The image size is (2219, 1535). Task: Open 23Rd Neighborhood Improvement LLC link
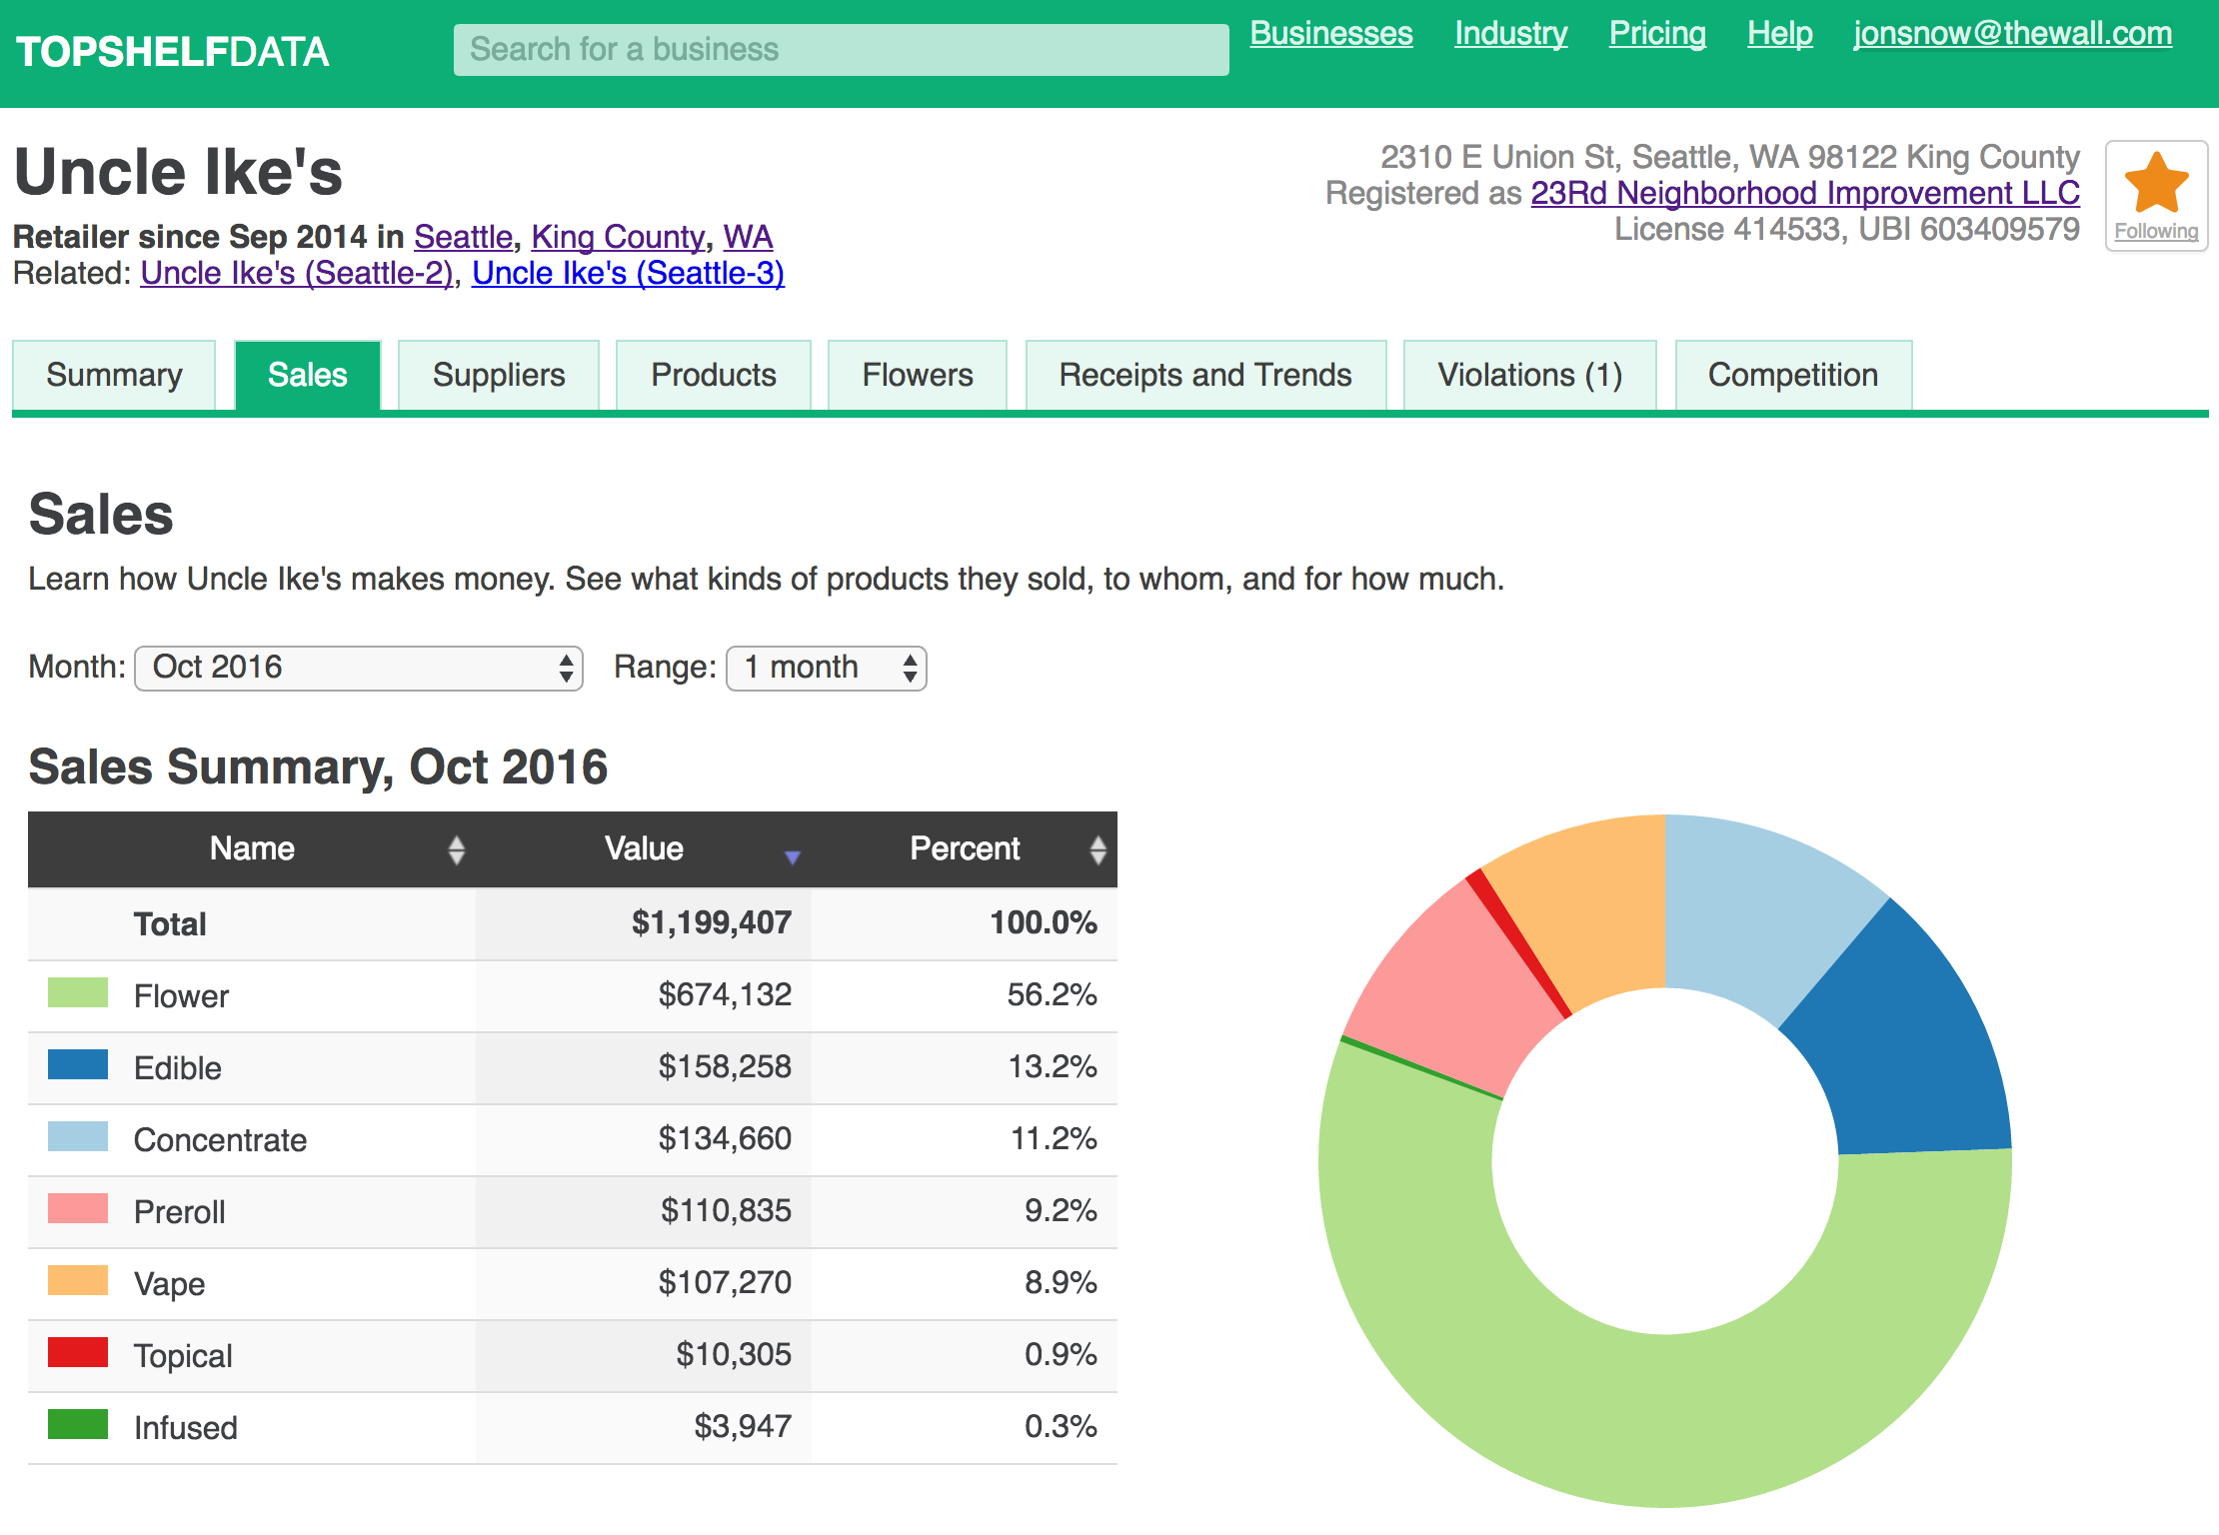[1804, 193]
